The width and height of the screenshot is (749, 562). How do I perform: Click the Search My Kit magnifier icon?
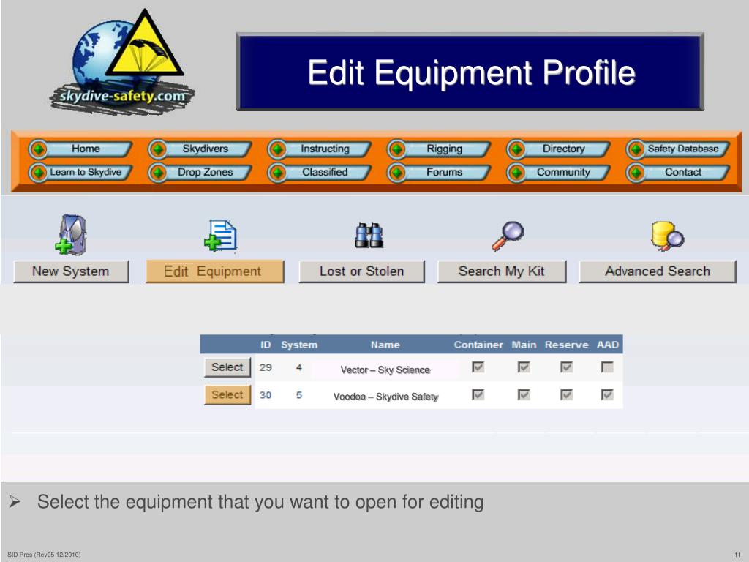click(x=508, y=236)
